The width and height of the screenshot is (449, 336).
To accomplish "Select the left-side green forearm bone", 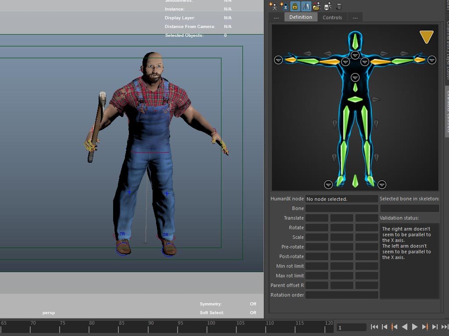I will 308,61.
